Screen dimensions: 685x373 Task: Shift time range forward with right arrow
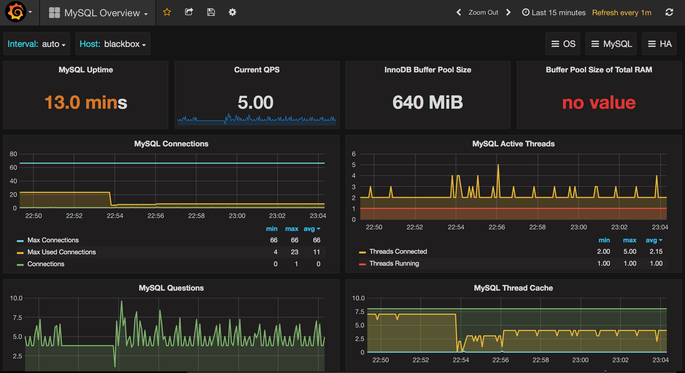pyautogui.click(x=508, y=12)
